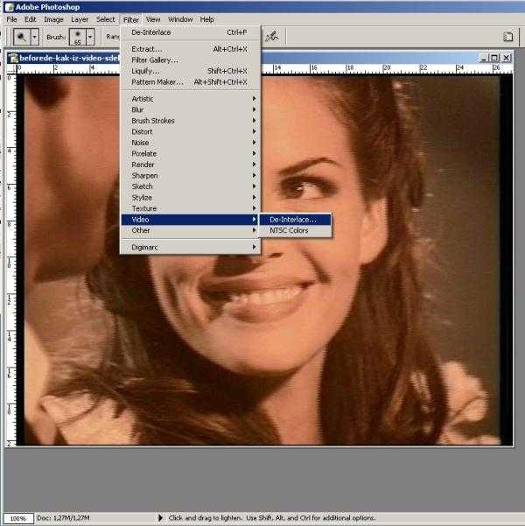Expand the Digimarc submenu
The image size is (525, 526).
pyautogui.click(x=190, y=247)
